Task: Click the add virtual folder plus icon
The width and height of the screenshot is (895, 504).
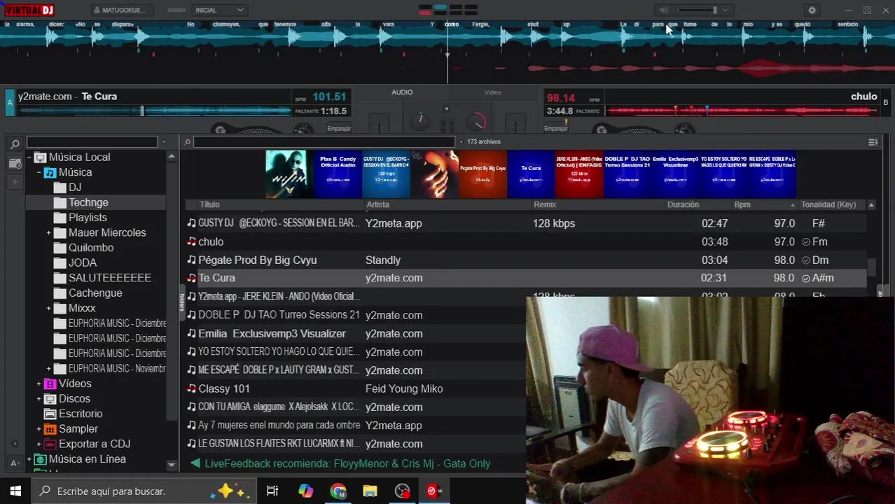Action: coord(15,182)
